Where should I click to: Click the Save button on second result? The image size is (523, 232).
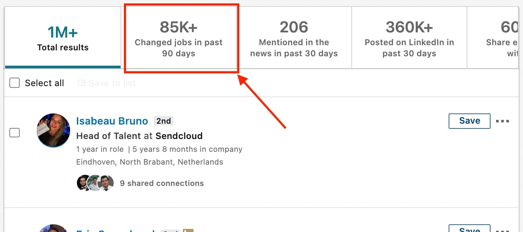470,228
